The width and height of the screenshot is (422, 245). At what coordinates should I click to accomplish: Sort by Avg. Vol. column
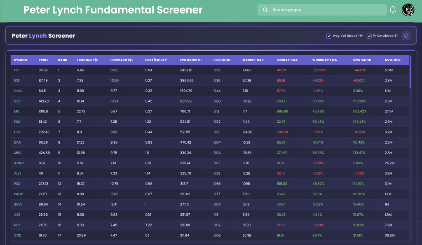(x=393, y=60)
